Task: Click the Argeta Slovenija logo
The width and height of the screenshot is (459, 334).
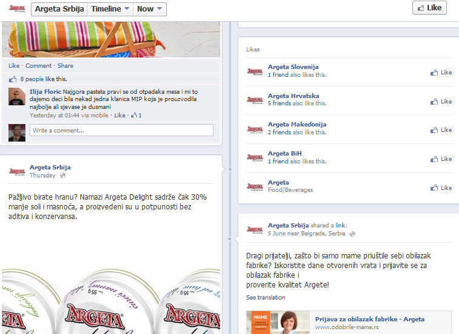Action: pyautogui.click(x=255, y=71)
